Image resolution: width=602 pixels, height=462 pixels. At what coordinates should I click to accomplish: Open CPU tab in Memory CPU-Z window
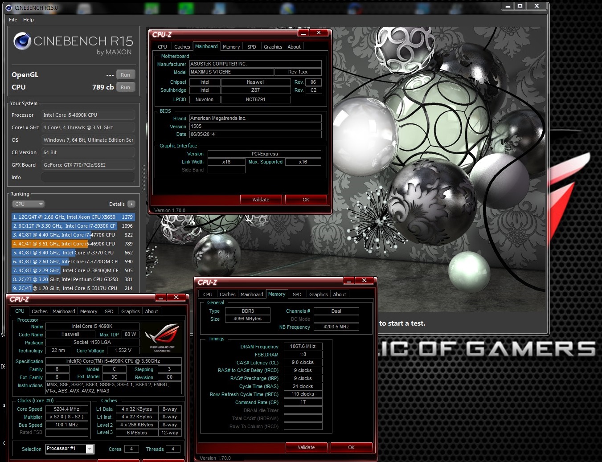[208, 294]
